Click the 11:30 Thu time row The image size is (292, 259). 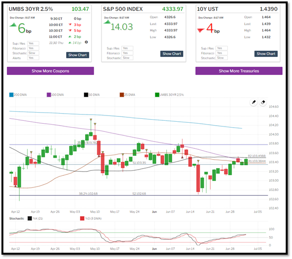click(66, 43)
